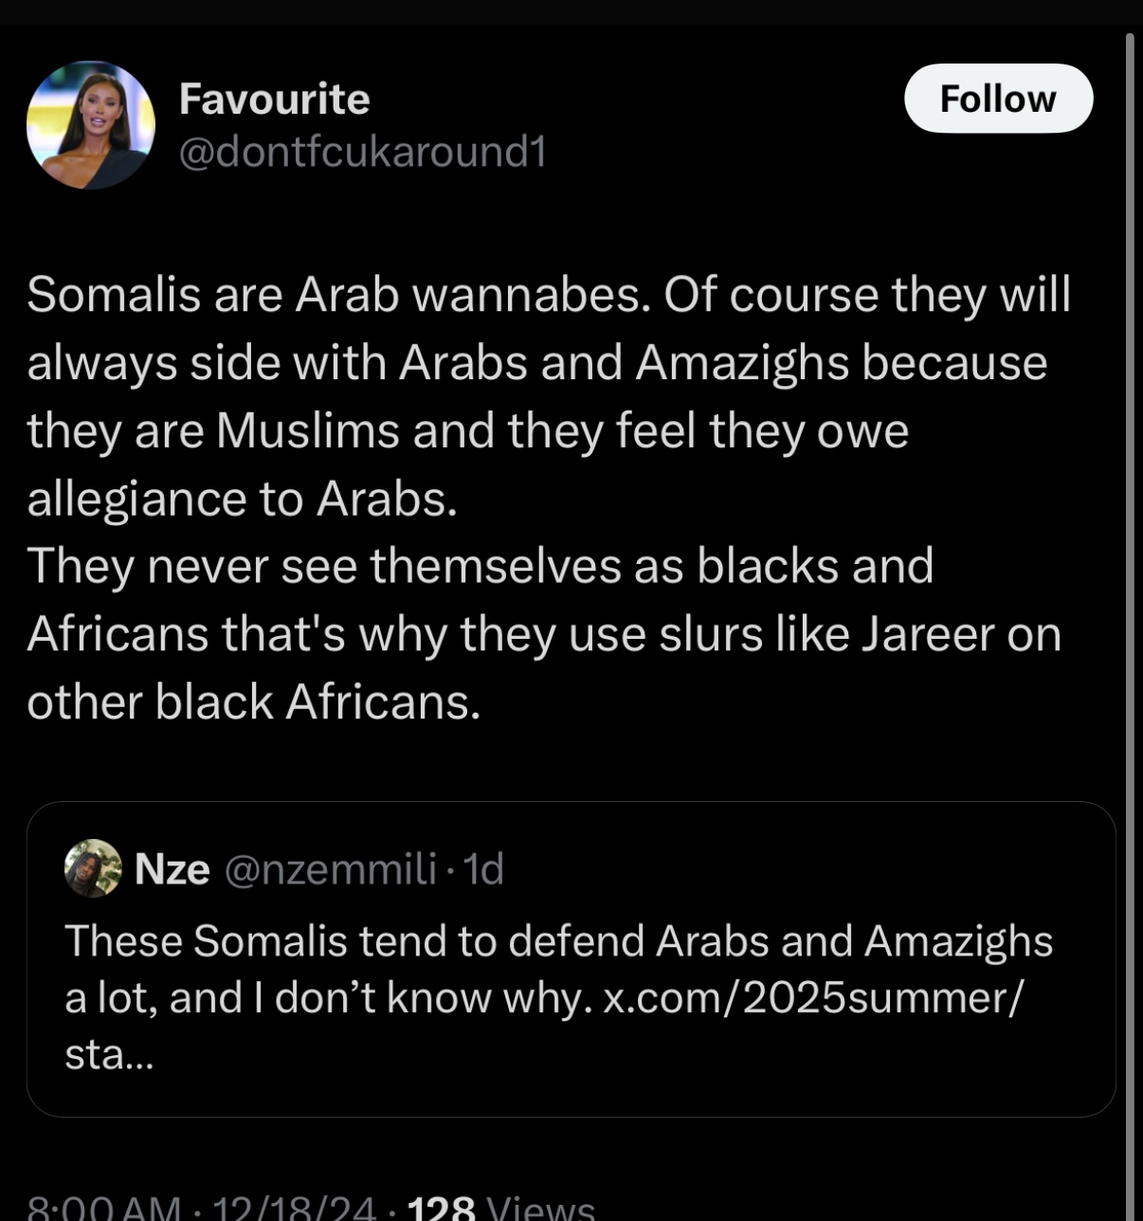The height and width of the screenshot is (1221, 1143).
Task: Click the 1d timestamp on quoted post
Action: (x=483, y=869)
